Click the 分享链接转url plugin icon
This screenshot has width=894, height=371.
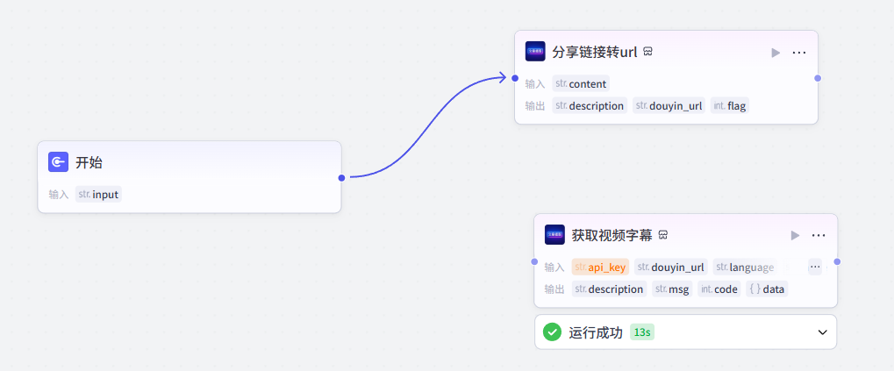(x=535, y=52)
